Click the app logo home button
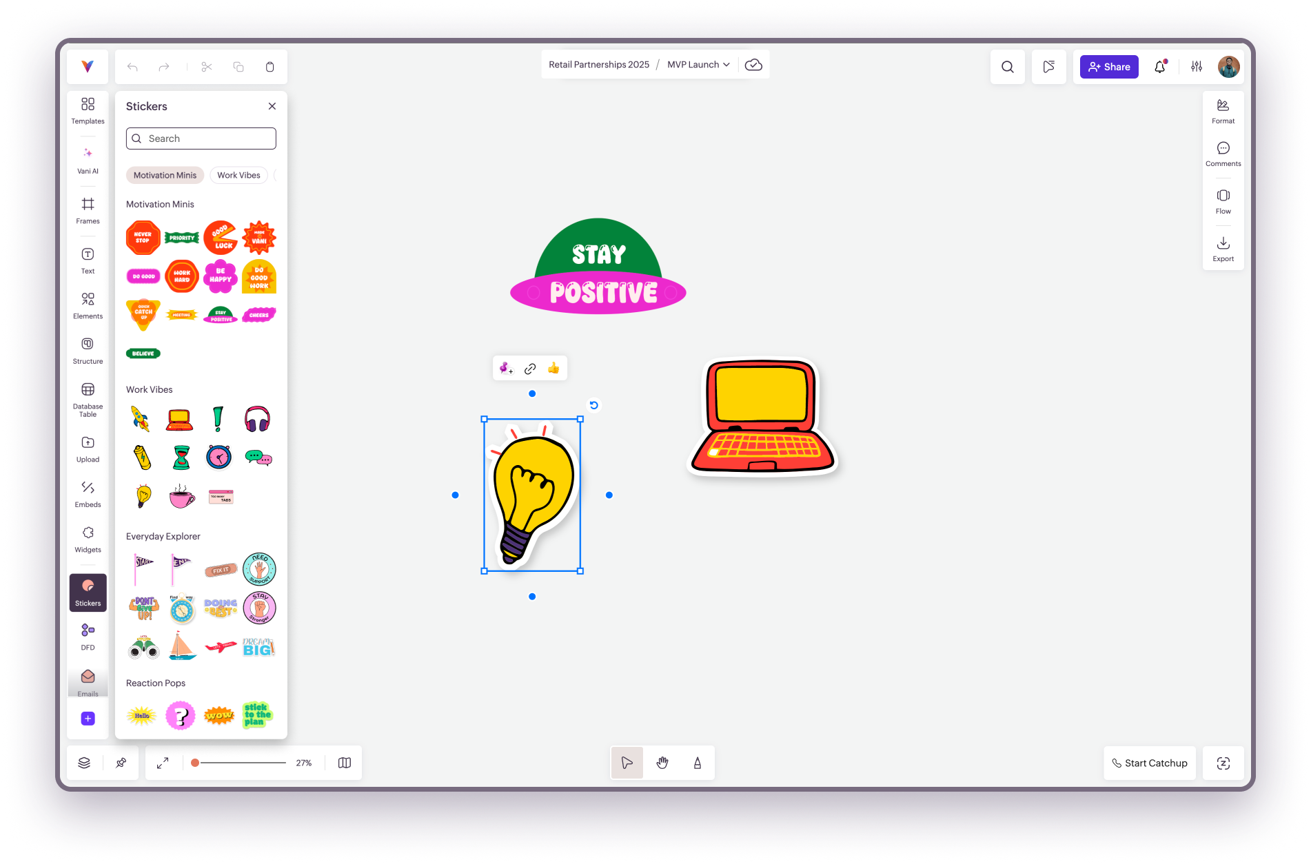Image resolution: width=1311 pixels, height=864 pixels. click(88, 67)
